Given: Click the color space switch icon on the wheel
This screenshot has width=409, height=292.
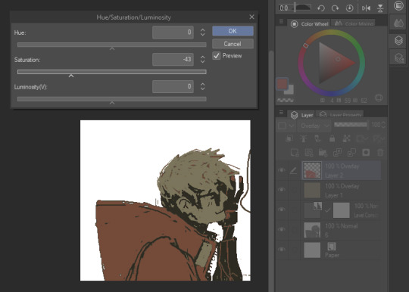Looking at the screenshot, I should pyautogui.click(x=379, y=98).
